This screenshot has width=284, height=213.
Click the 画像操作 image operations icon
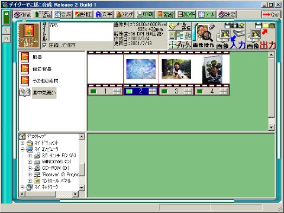204,35
